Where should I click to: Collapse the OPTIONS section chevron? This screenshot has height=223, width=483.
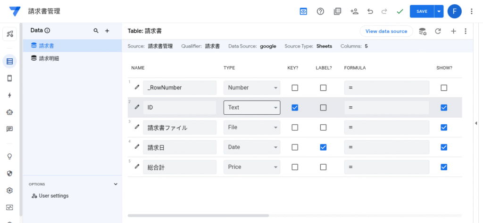tap(116, 184)
